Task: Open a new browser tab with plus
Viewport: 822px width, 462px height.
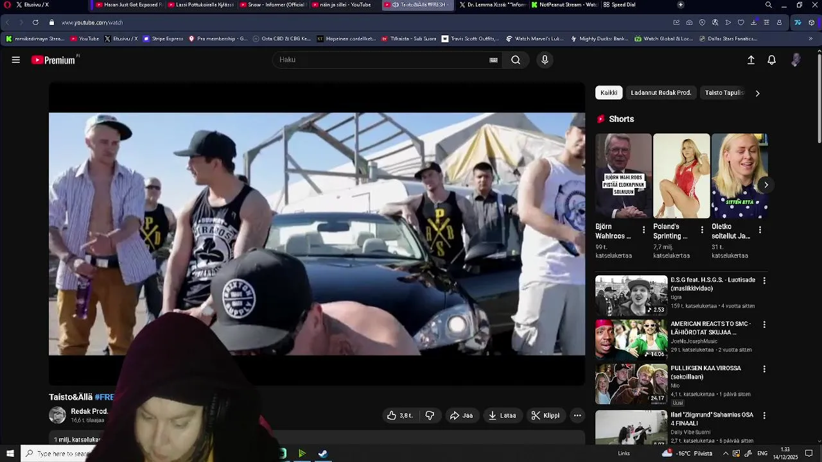Action: [x=681, y=4]
